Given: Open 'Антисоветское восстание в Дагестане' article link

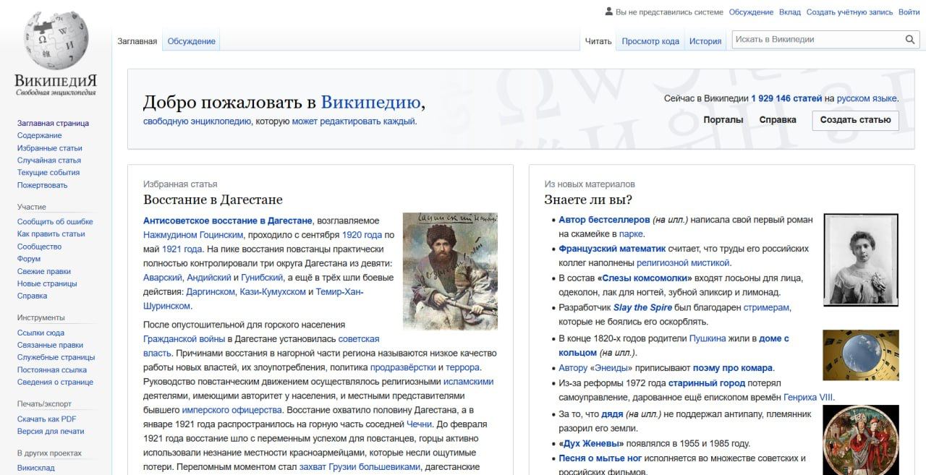Looking at the screenshot, I should [x=228, y=221].
